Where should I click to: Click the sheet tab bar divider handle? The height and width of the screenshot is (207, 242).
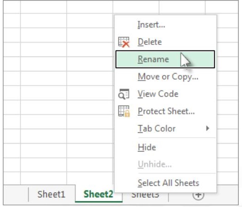pyautogui.click(x=29, y=194)
